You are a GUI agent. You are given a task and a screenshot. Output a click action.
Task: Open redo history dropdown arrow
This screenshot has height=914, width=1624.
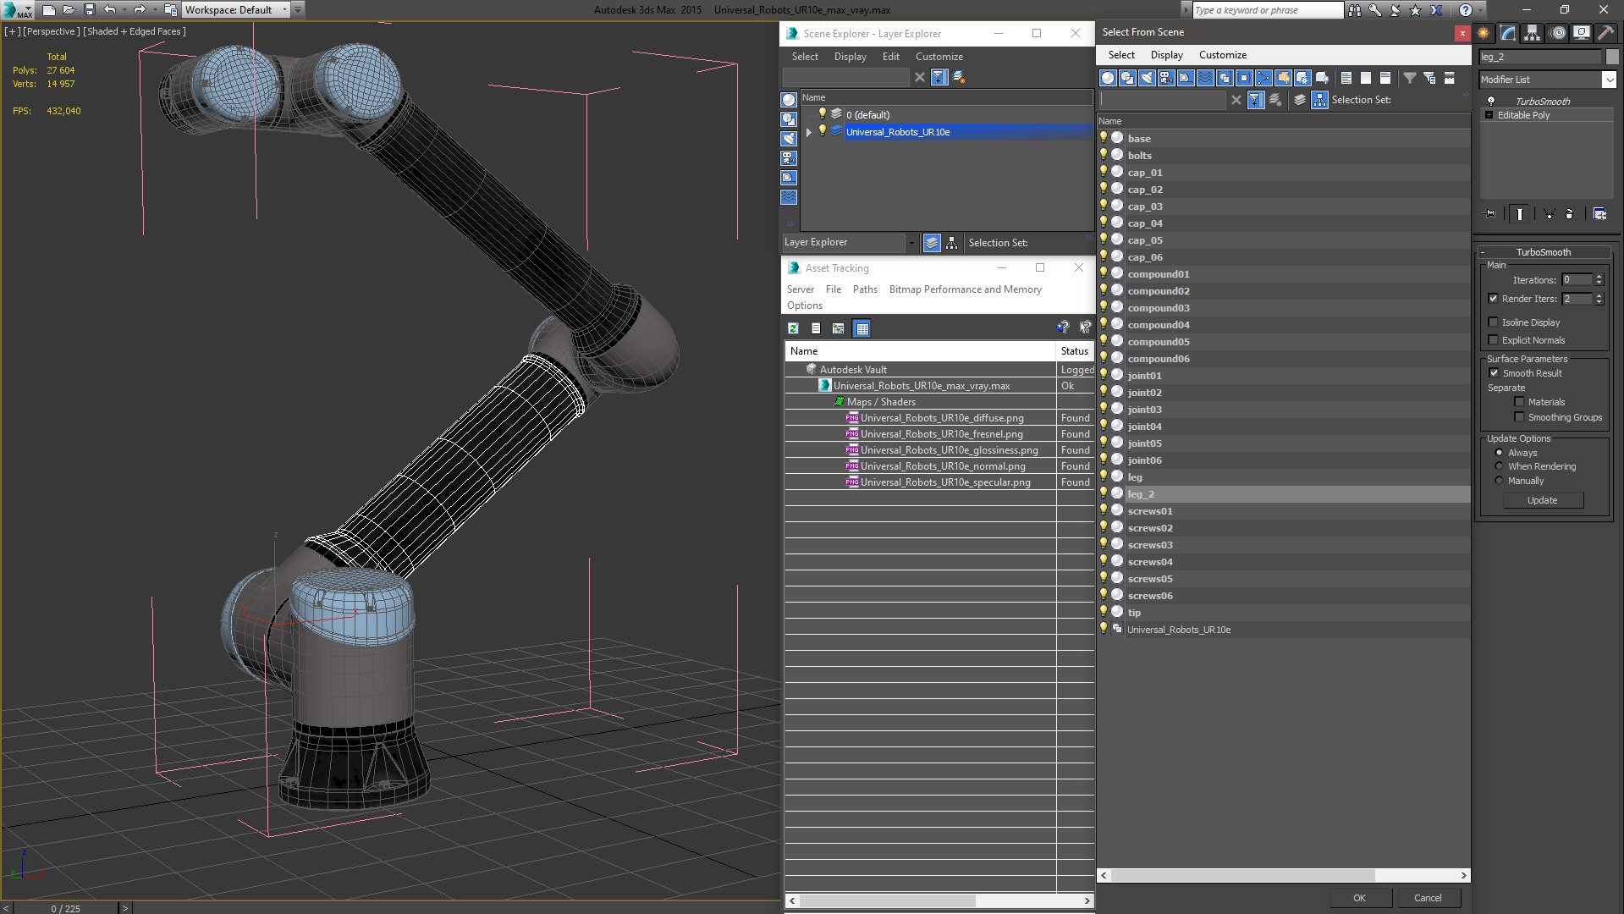(156, 10)
